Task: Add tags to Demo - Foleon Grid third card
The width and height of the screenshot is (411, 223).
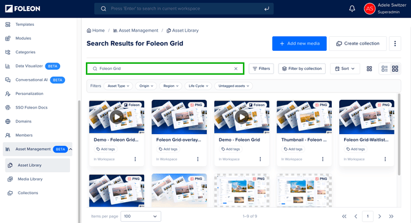Action: point(231,149)
